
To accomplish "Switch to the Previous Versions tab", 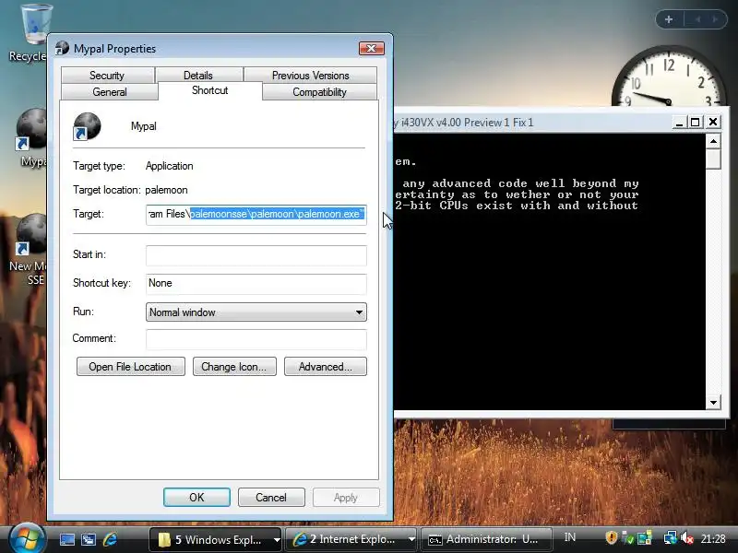I will [310, 76].
